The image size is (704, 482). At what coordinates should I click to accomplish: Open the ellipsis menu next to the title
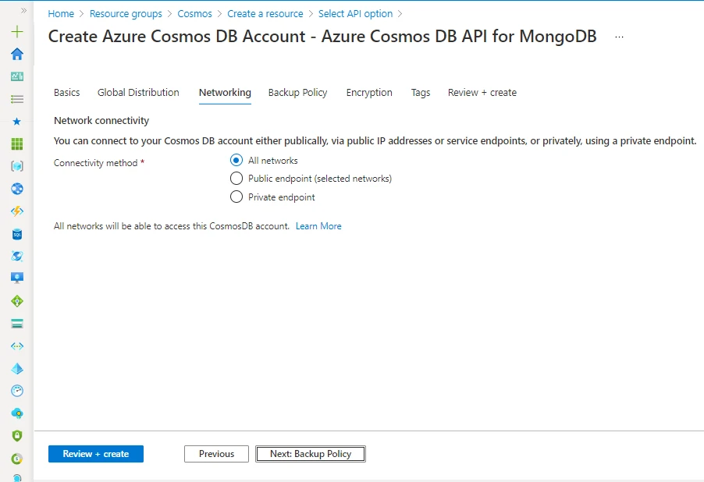point(617,36)
